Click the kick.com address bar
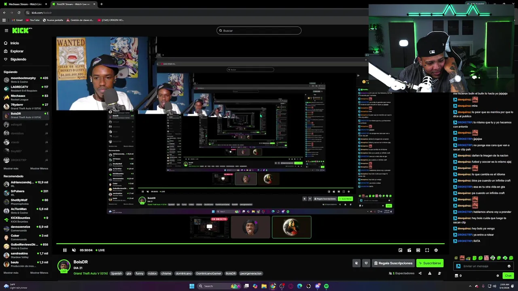The height and width of the screenshot is (291, 518). click(x=194, y=13)
